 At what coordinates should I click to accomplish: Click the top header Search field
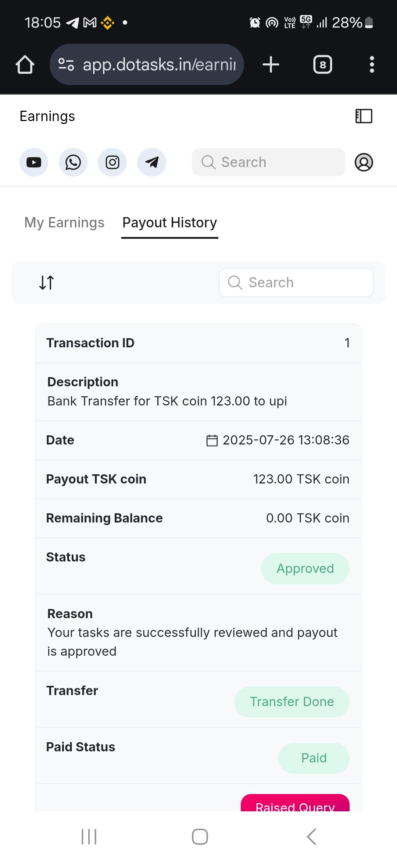pos(268,162)
